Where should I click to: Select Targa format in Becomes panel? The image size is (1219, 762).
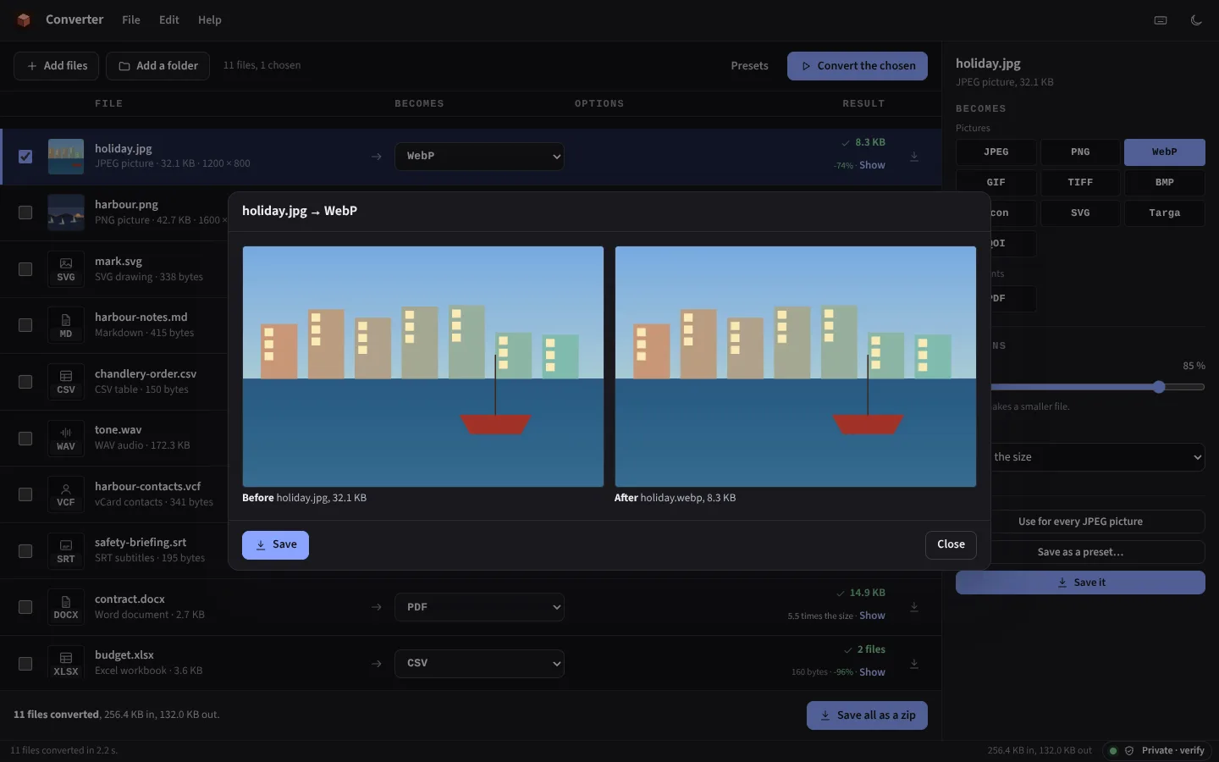1165,213
